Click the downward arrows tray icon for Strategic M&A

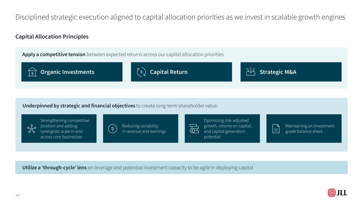251,72
